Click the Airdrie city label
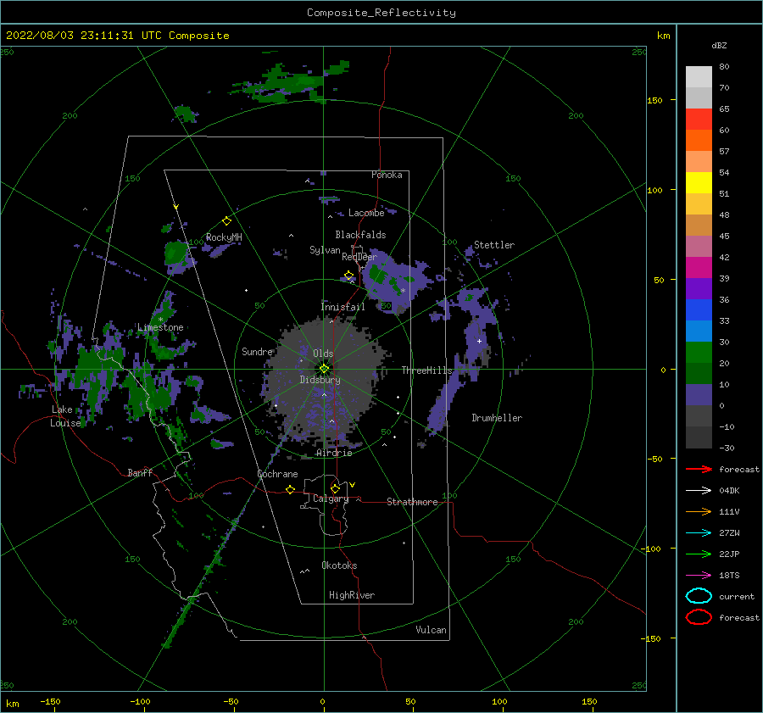 pos(334,453)
